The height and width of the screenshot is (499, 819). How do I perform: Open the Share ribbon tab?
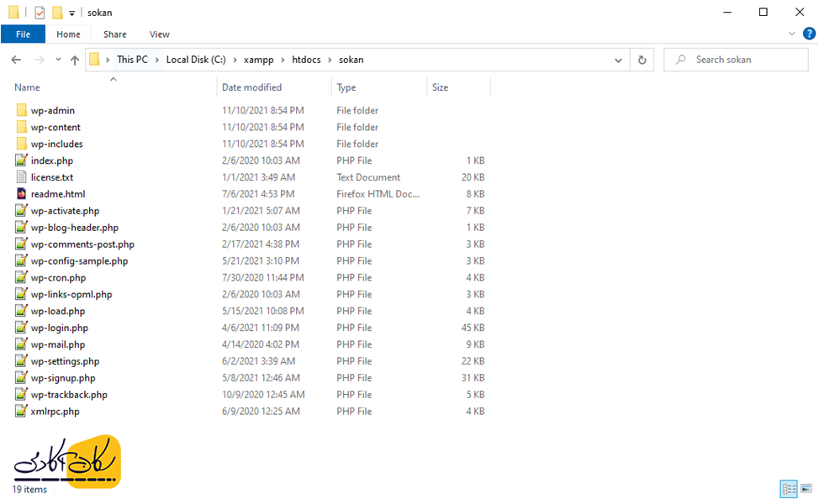(x=114, y=34)
